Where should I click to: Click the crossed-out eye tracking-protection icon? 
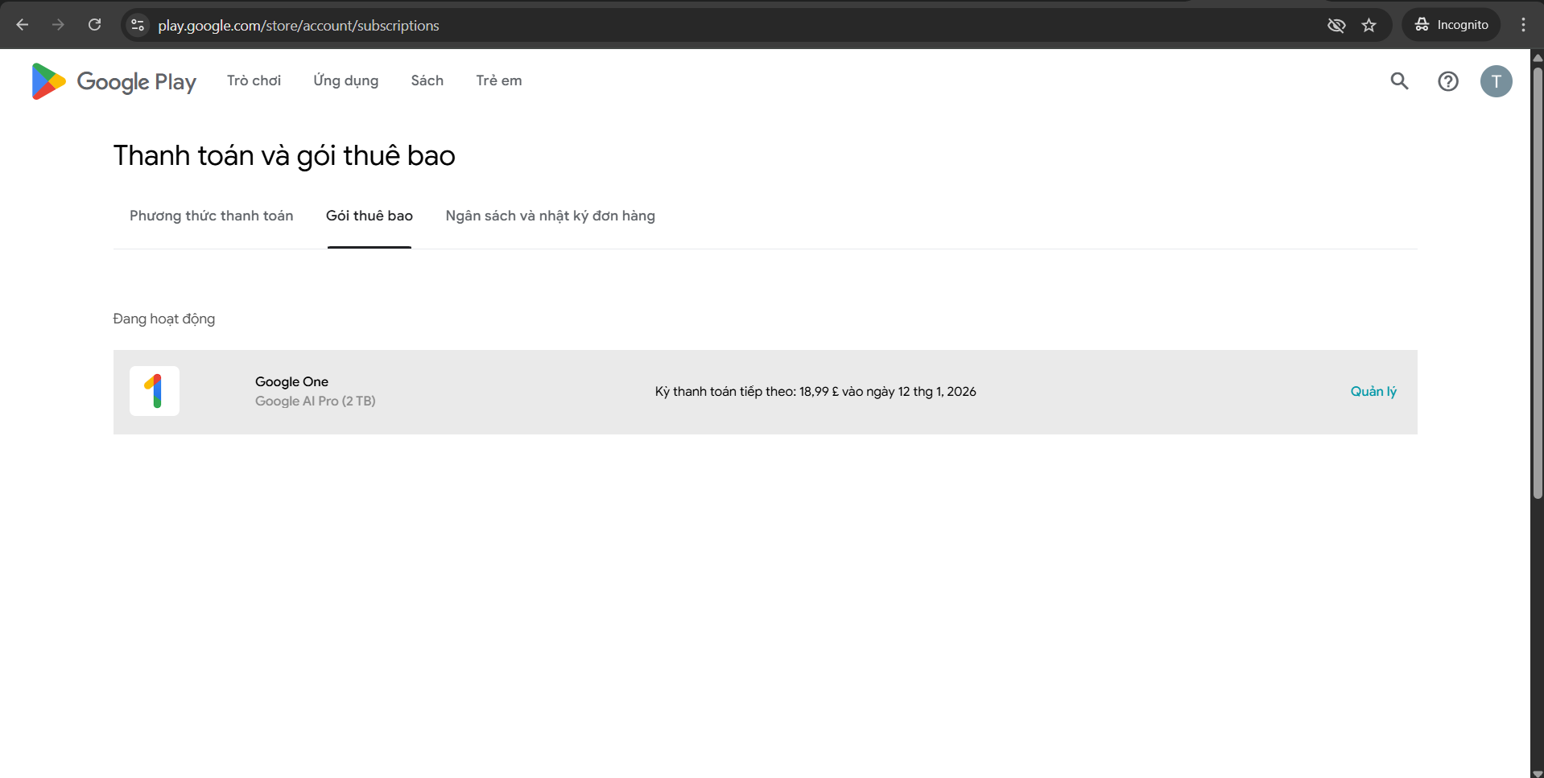(x=1336, y=25)
